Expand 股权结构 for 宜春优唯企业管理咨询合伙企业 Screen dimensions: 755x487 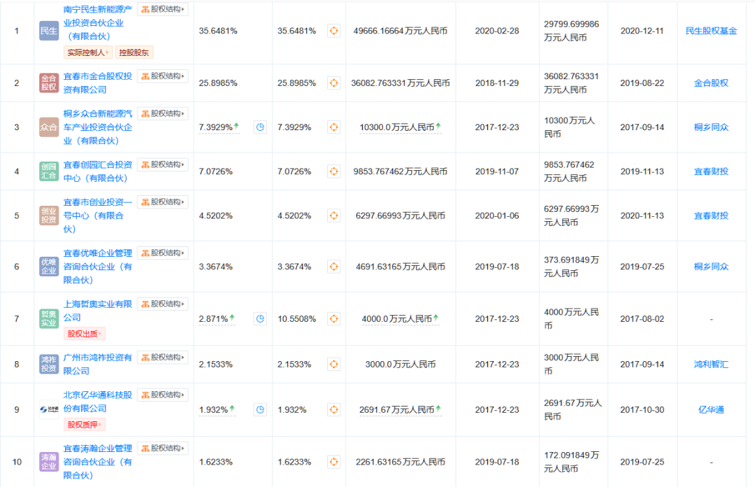point(163,253)
